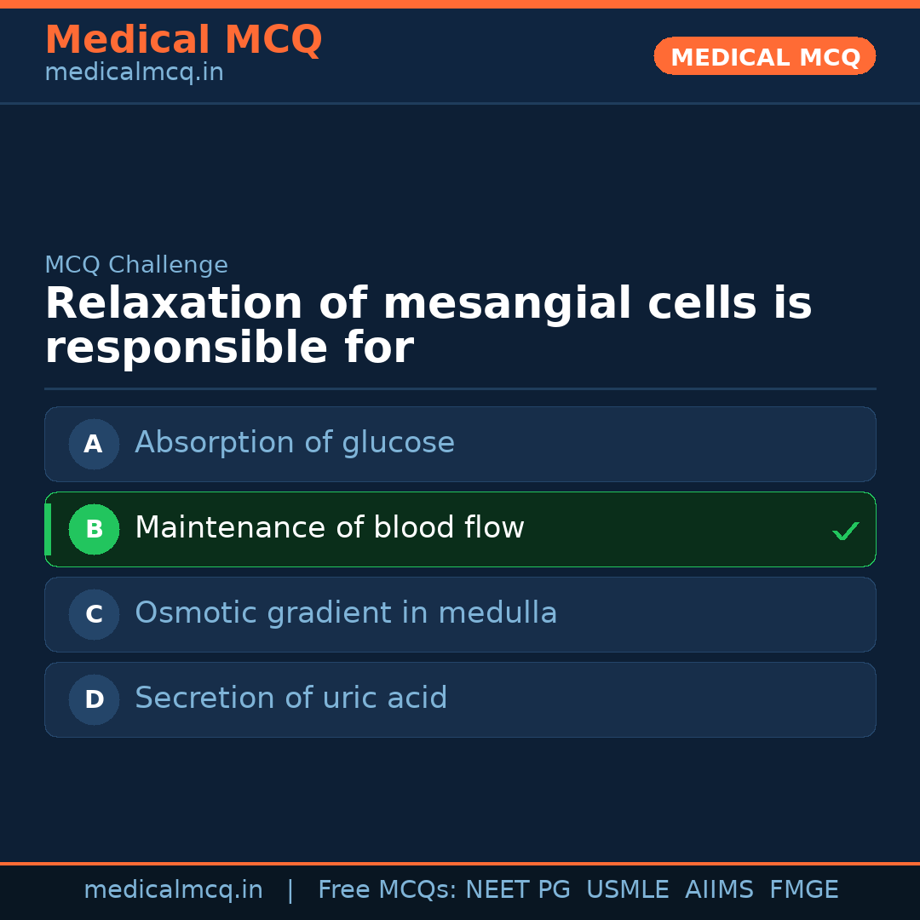Click the green B option badge

coord(94,529)
